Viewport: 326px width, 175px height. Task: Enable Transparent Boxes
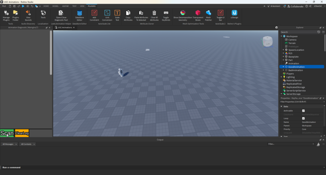(198, 15)
